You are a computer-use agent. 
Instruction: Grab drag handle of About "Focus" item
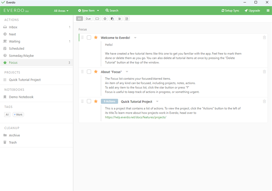pos(82,72)
